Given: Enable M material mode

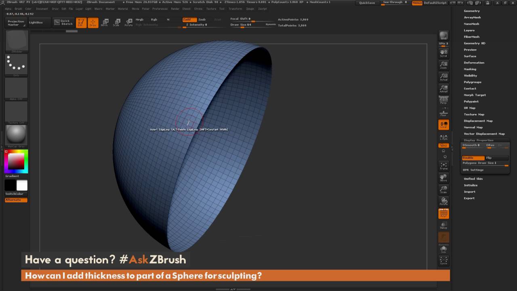Looking at the screenshot, I should (x=168, y=19).
